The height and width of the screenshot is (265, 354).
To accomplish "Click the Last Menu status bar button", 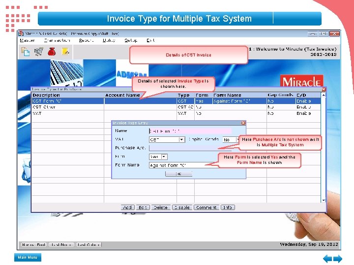I will tap(61, 244).
